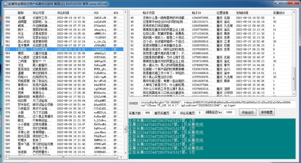Select comment row 577 梦中拾忆
The image size is (301, 163).
(x=64, y=105)
